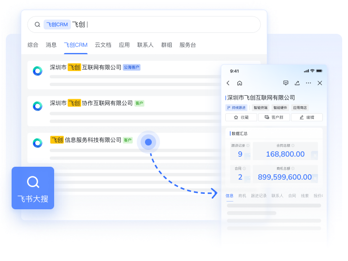The image size is (348, 261).
Task: Open the 客户群 button
Action: (x=274, y=117)
